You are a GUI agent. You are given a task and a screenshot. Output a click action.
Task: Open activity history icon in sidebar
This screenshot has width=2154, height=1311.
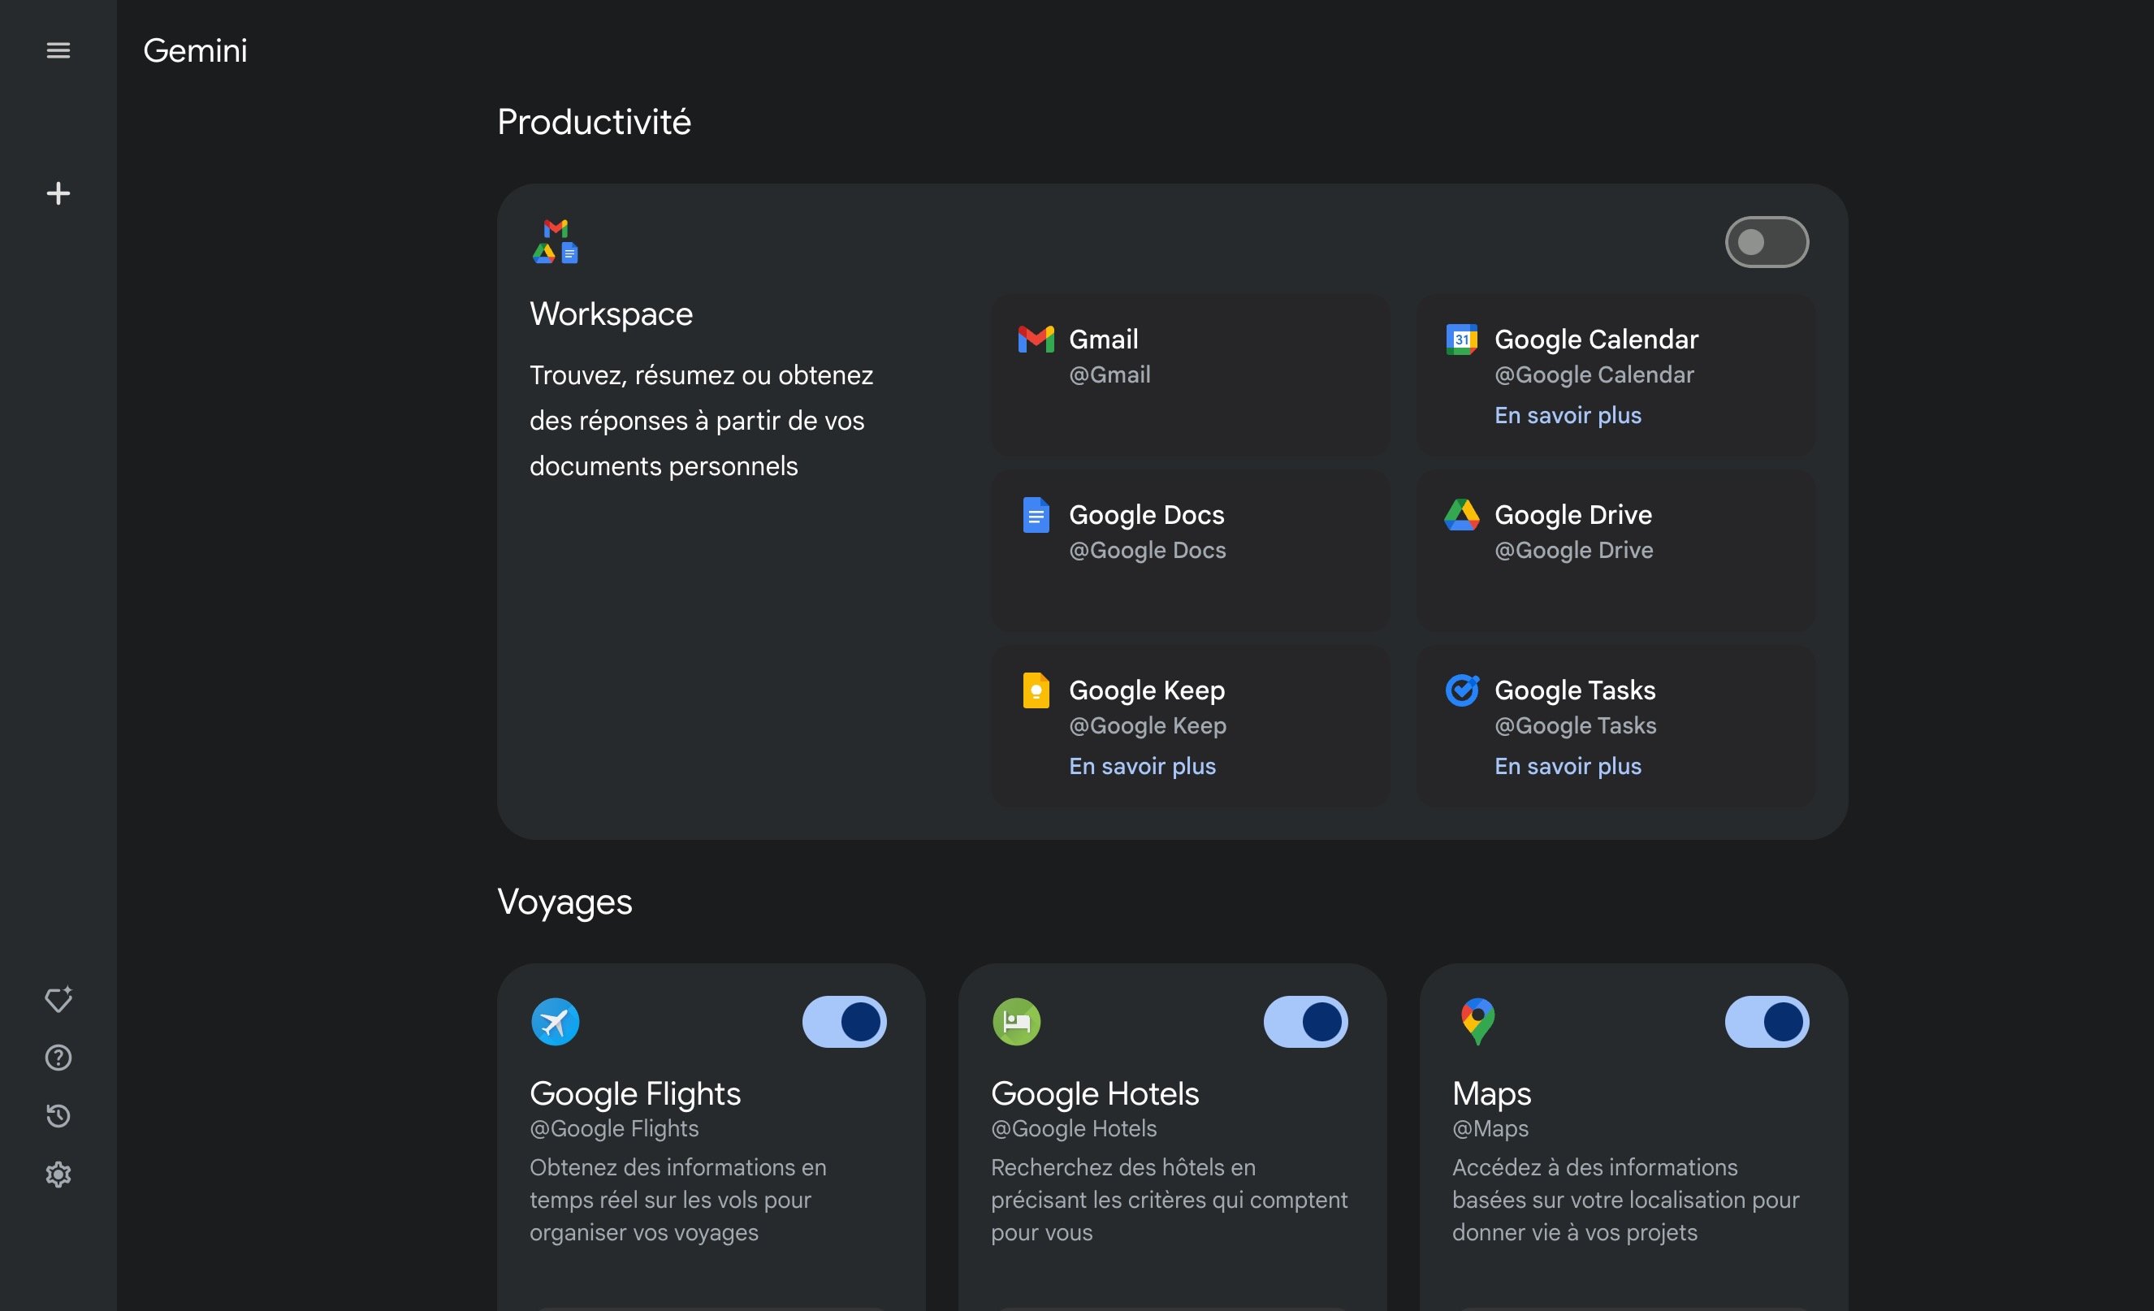point(58,1116)
